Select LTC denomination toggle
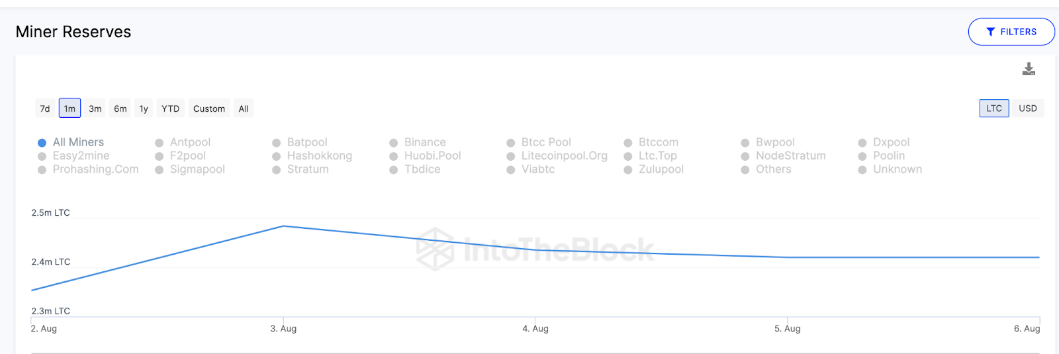1059x354 pixels. coord(993,108)
